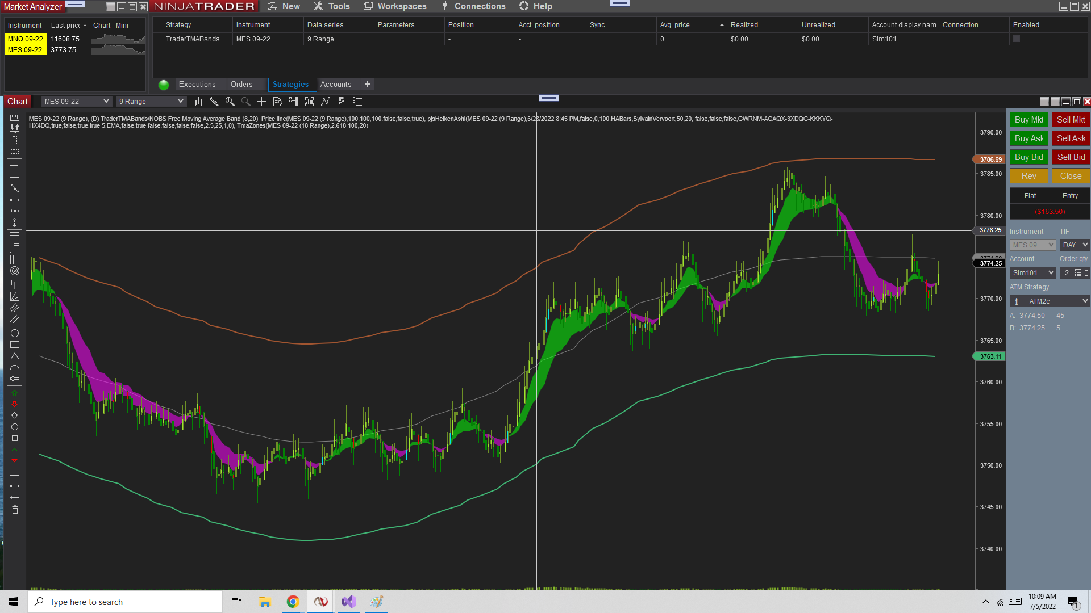Select the crosshair cursor icon
This screenshot has width=1091, height=613.
pyautogui.click(x=261, y=102)
